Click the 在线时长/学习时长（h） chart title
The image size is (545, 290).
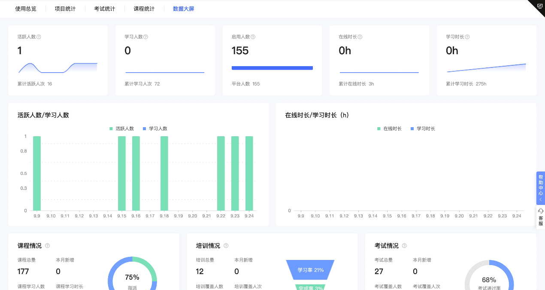pyautogui.click(x=317, y=115)
